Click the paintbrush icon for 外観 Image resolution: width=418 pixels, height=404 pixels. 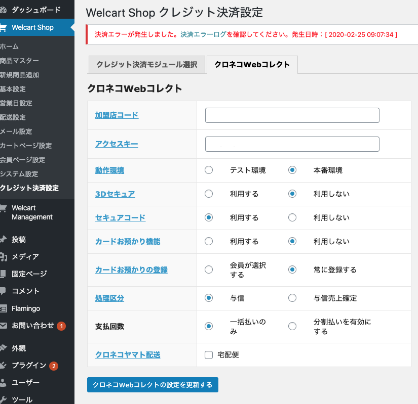tap(3, 348)
